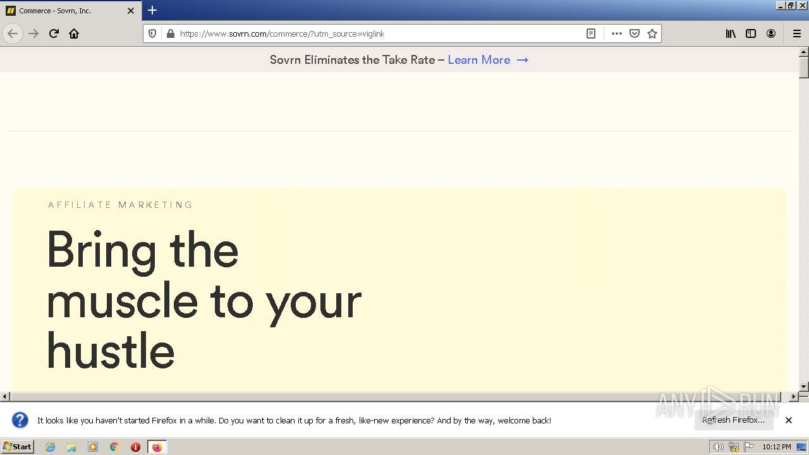Click the horizontal scrollbar right arrow

pyautogui.click(x=794, y=397)
